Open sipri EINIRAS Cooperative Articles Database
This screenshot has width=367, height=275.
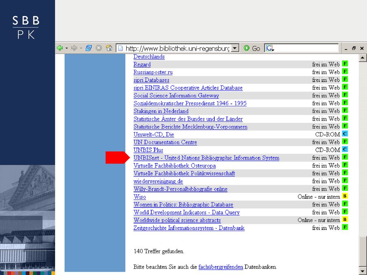(188, 88)
